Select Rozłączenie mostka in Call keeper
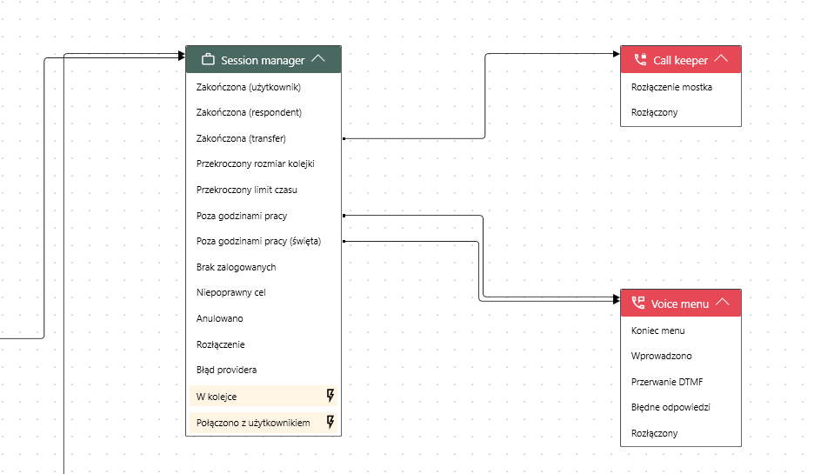 pyautogui.click(x=671, y=87)
